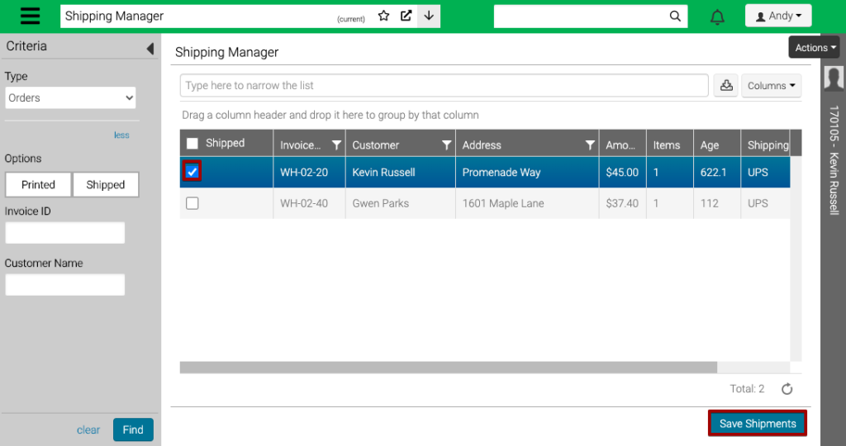This screenshot has height=446, width=846.
Task: Open the Type dropdown showing Orders
Action: click(x=70, y=97)
